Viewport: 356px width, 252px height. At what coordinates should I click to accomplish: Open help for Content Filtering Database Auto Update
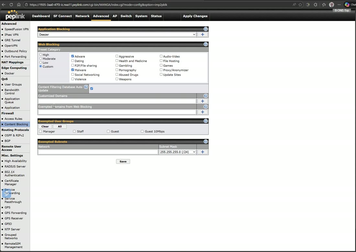(x=86, y=87)
